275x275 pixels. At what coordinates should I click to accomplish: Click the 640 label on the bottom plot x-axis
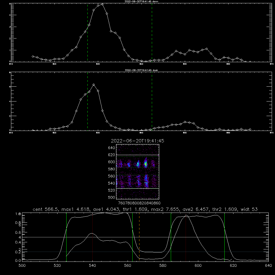coord(268,266)
